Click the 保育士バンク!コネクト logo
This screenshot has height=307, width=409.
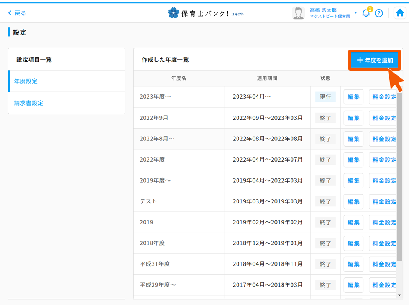206,12
